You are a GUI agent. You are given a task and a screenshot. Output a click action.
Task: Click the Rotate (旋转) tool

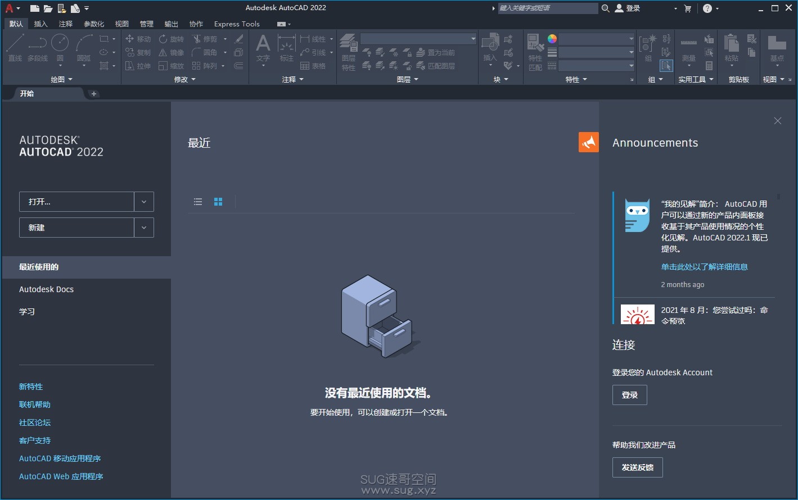172,39
